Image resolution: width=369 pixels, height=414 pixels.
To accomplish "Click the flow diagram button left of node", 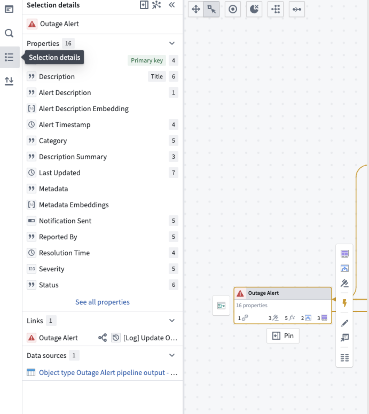I will click(221, 306).
